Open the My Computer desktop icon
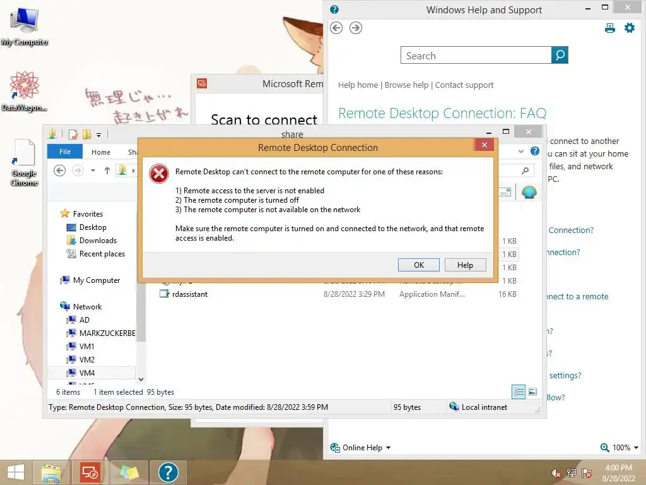The width and height of the screenshot is (646, 485). [25, 25]
